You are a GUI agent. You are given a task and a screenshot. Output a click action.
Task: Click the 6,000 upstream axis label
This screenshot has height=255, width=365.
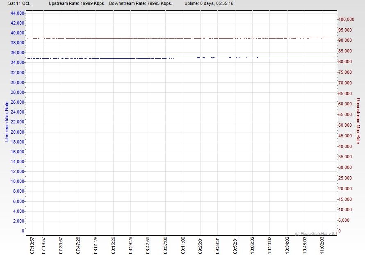coord(18,201)
